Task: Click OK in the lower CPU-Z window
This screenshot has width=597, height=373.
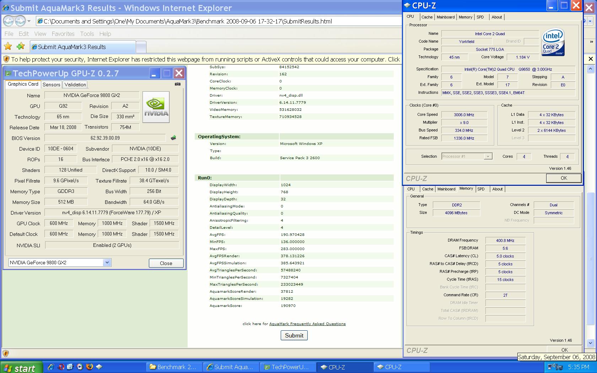Action: [x=564, y=350]
